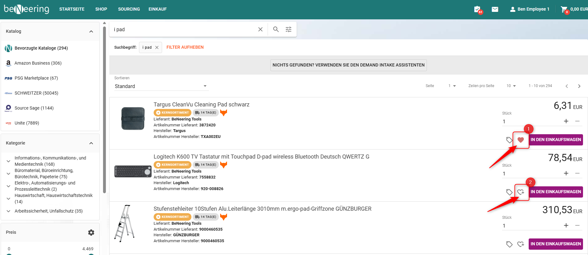Add Logitech K600 keyboard to favorites
The image size is (588, 255).
521,192
